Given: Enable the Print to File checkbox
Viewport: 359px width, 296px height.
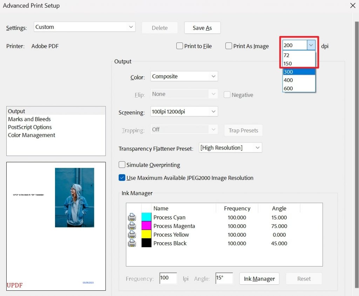Looking at the screenshot, I should point(179,46).
